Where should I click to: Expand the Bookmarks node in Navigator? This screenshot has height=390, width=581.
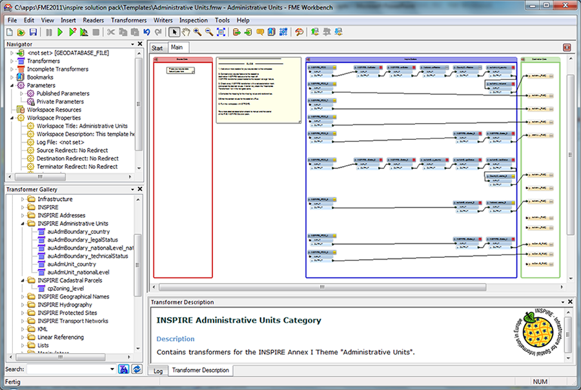12,77
